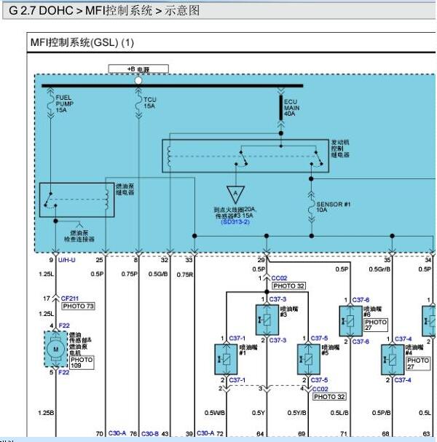
Task: Click the MFI控制系统 breadcrumb segment
Action: [x=119, y=11]
